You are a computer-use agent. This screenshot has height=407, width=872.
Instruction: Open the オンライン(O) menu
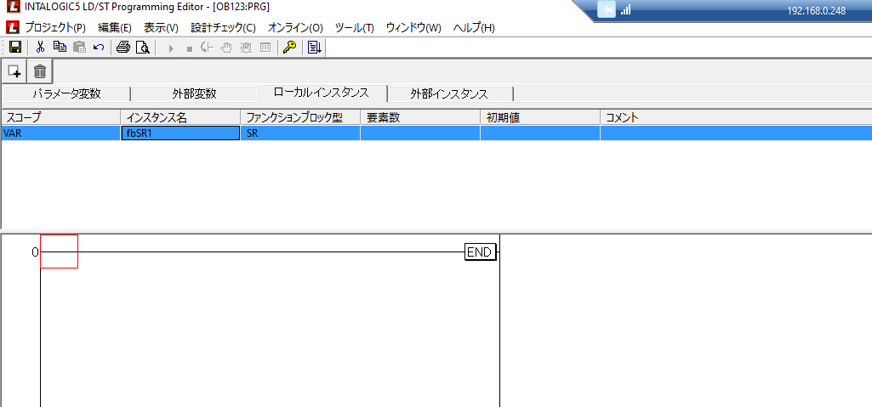[295, 27]
